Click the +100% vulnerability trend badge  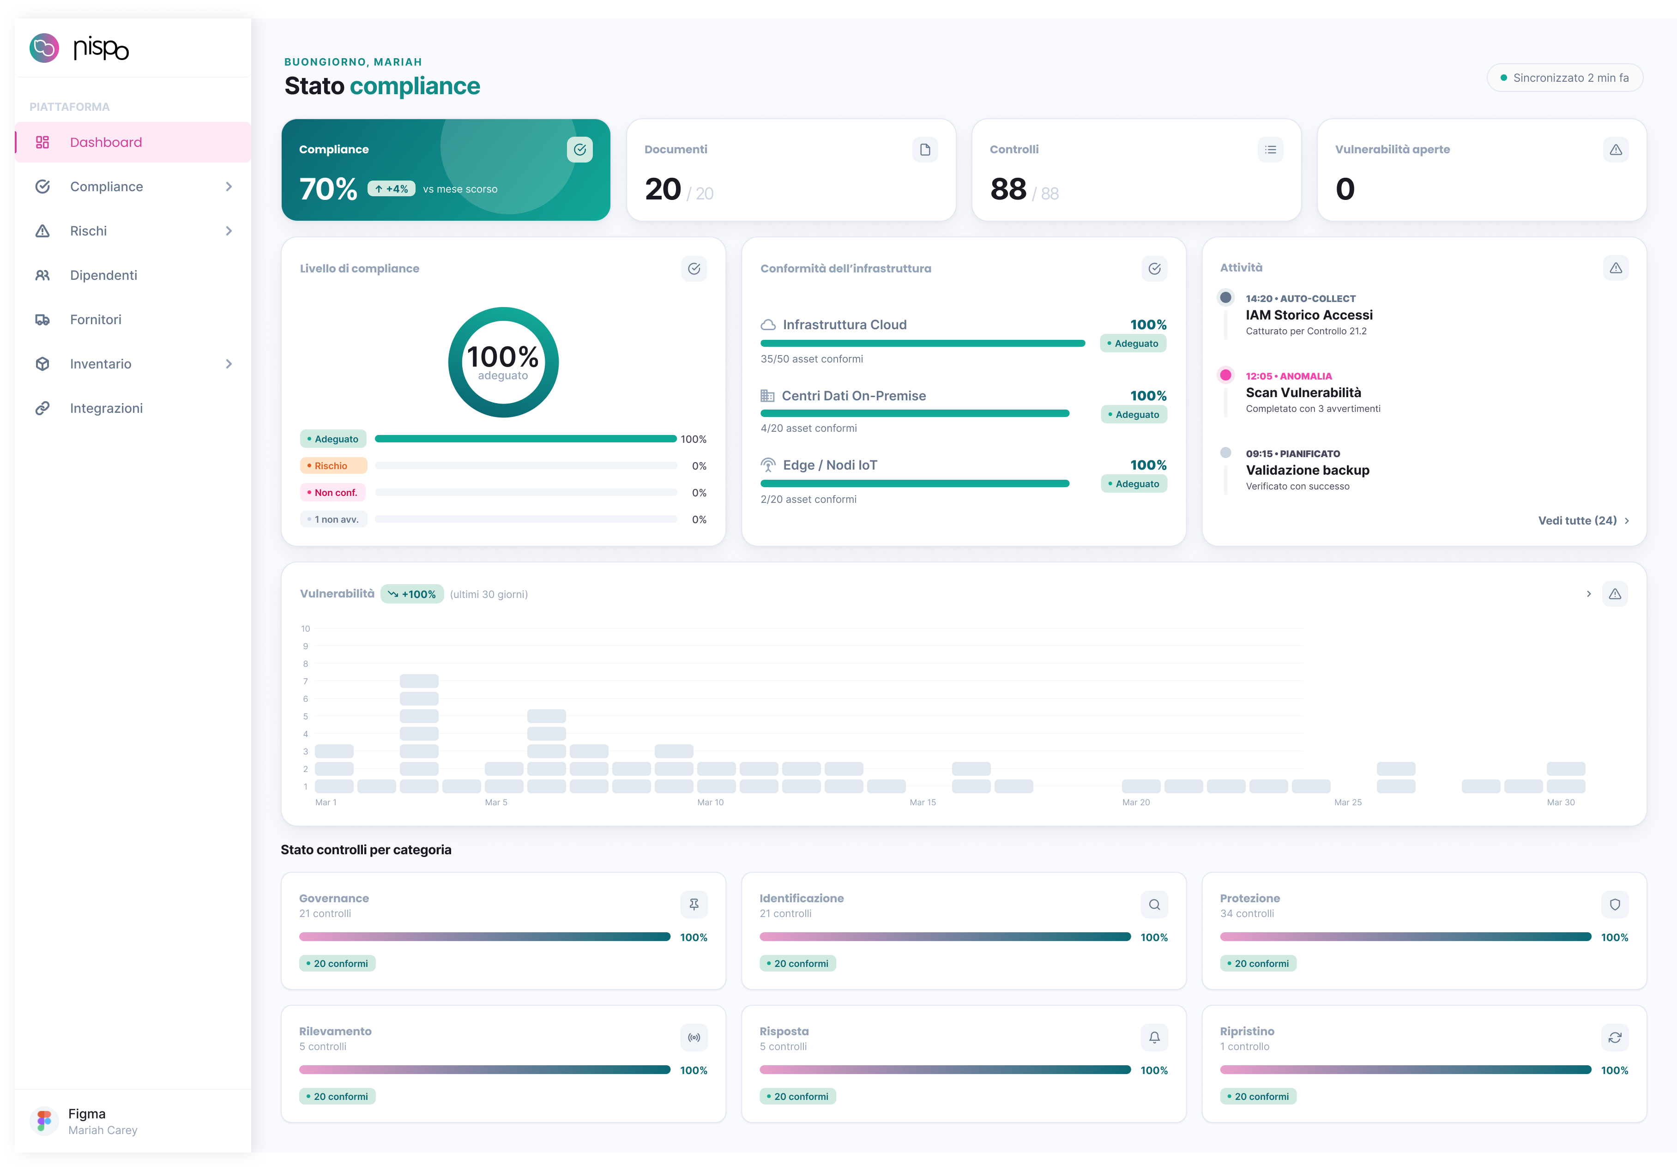[412, 594]
